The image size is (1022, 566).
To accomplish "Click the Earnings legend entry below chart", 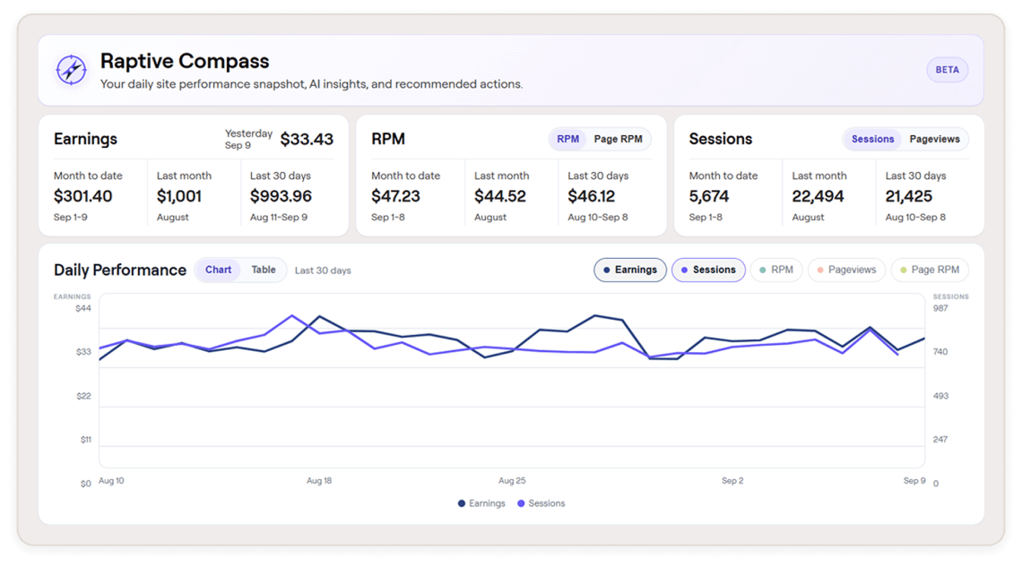I will (481, 503).
